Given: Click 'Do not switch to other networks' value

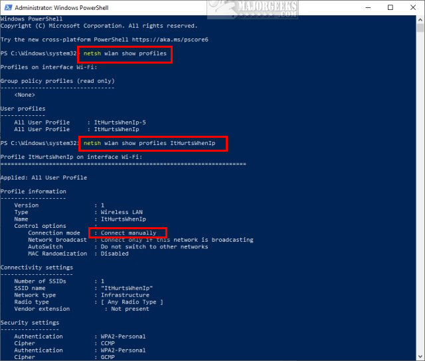Looking at the screenshot, I should tap(155, 247).
